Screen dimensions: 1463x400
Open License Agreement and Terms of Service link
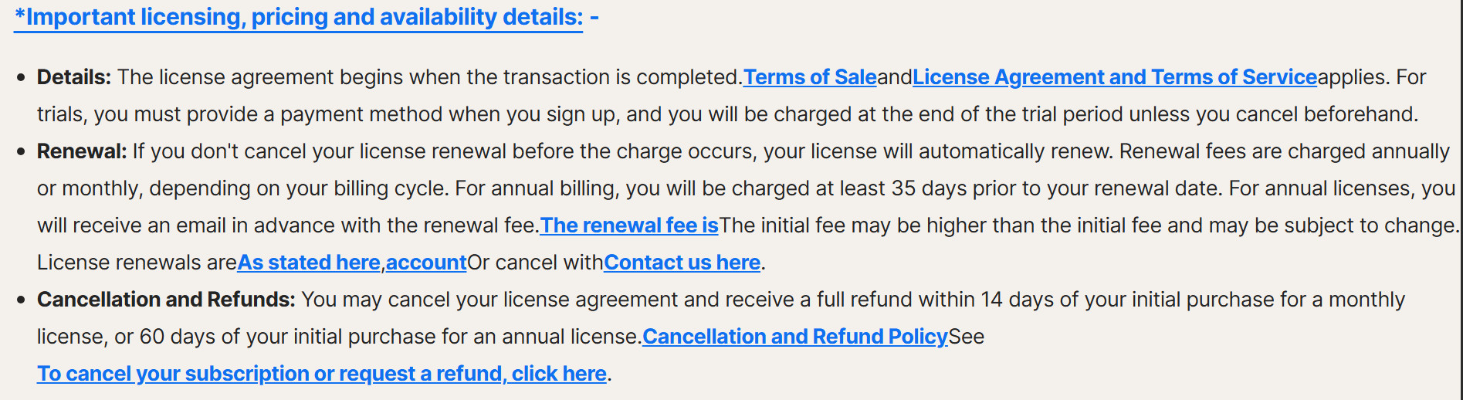point(1114,77)
